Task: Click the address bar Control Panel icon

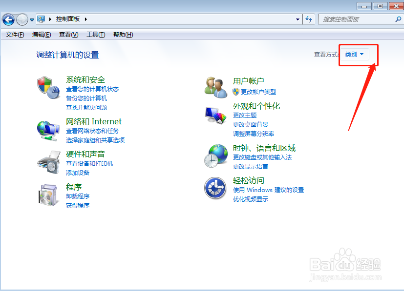Action: 42,19
